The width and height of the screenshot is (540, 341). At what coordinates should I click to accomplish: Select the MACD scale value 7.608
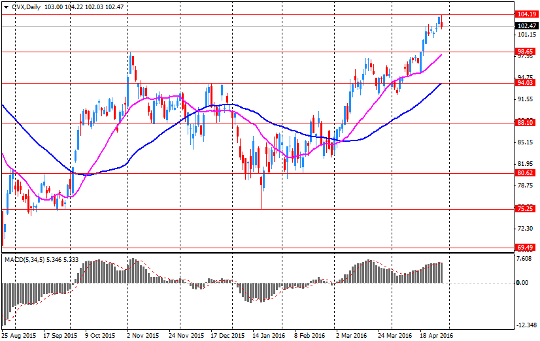tap(524, 259)
